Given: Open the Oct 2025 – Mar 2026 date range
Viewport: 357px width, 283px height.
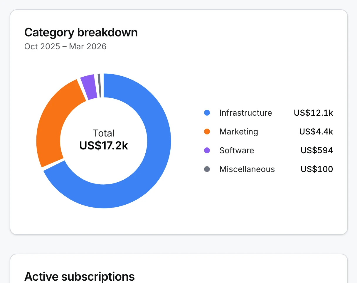Looking at the screenshot, I should (65, 46).
